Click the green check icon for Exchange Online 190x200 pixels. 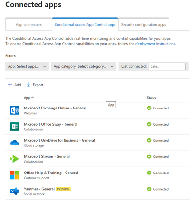(x=149, y=108)
